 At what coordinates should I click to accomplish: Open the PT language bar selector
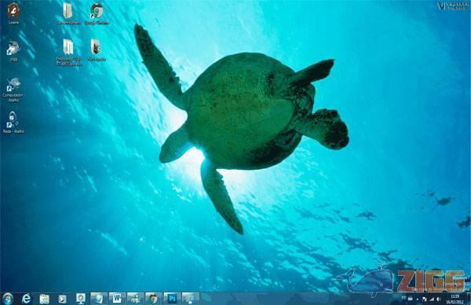tap(403, 298)
